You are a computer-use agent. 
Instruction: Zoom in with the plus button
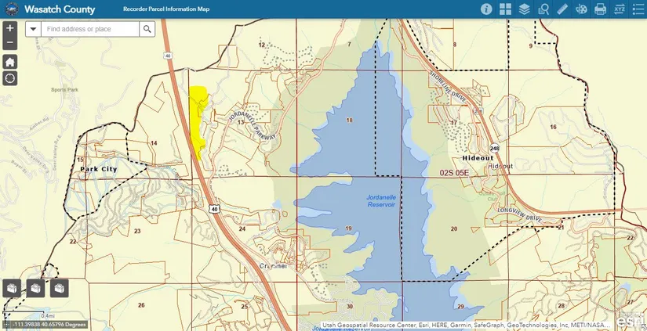click(9, 28)
